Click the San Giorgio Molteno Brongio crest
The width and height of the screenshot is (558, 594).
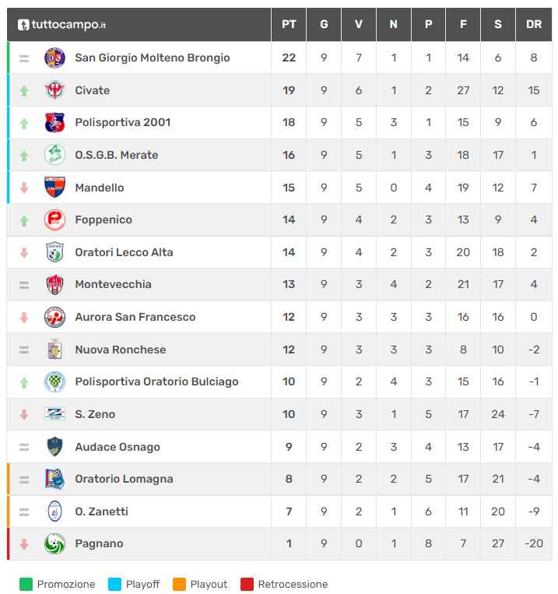click(x=54, y=58)
